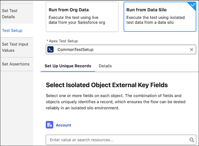199x146 pixels.
Task: Select the Run from Data Silo card
Action: point(160,17)
